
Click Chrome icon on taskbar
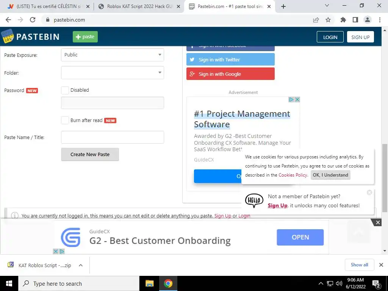[x=168, y=283]
